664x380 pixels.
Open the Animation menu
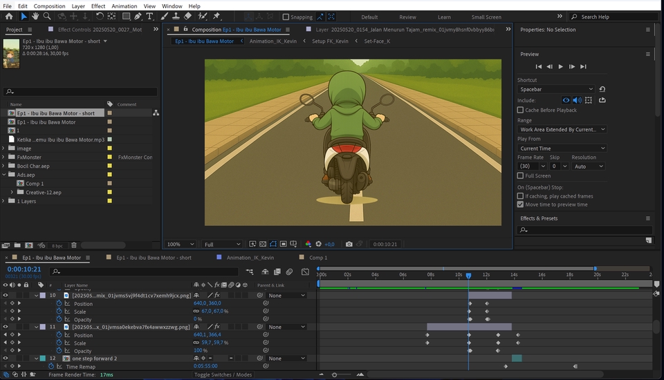coord(124,6)
